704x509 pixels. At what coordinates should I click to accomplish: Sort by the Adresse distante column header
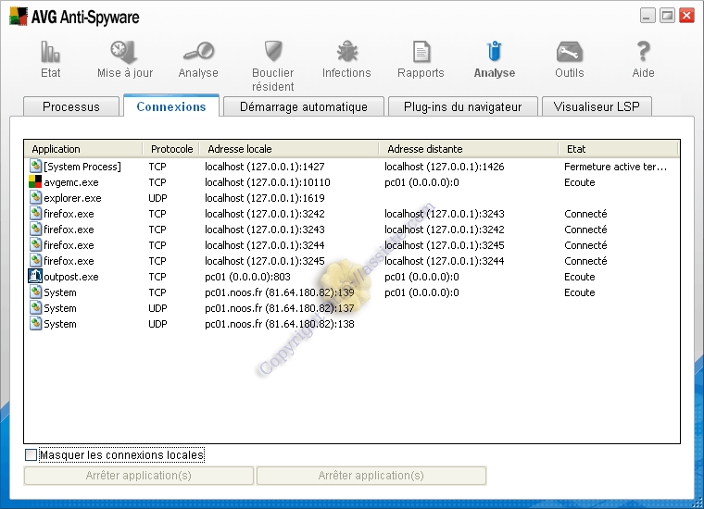point(469,149)
